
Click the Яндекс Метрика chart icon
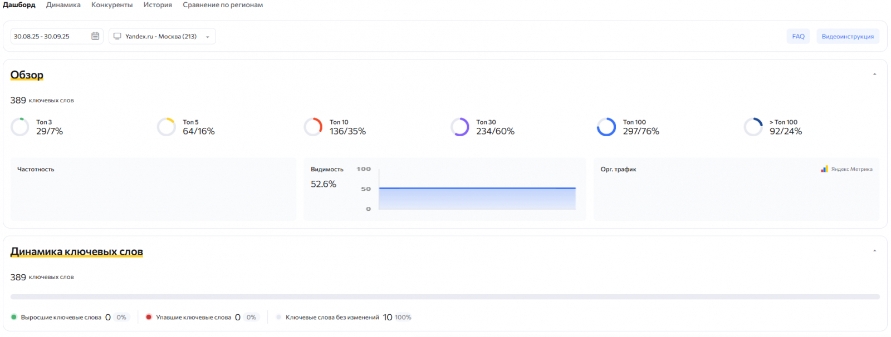pos(824,169)
